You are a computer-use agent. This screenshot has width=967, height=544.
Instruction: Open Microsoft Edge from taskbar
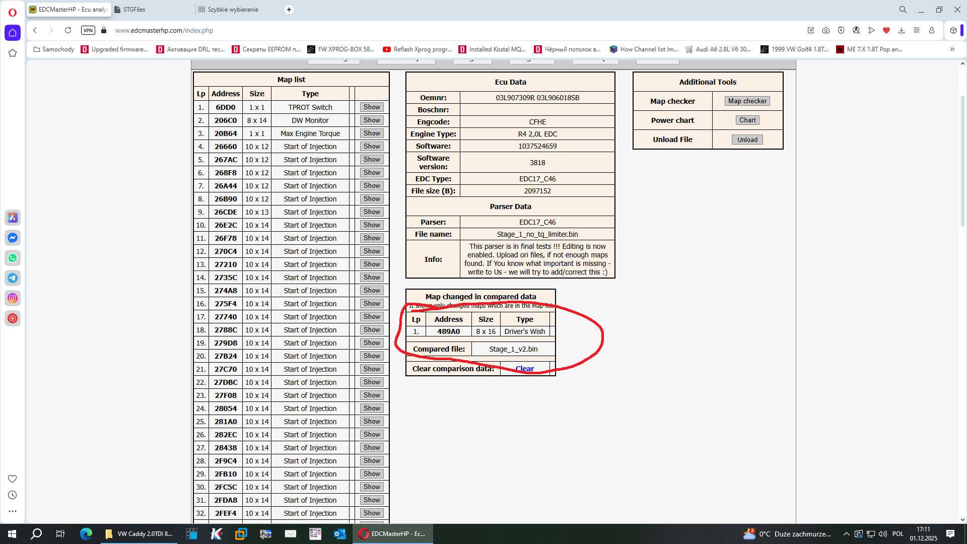86,534
